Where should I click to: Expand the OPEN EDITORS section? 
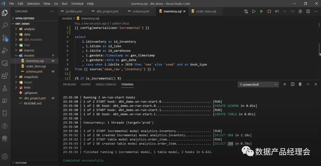25,18
